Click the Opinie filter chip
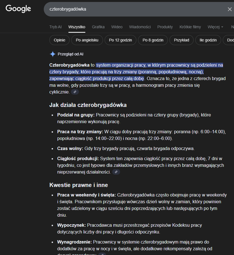Viewport: 234px width, 255px height. [59, 40]
